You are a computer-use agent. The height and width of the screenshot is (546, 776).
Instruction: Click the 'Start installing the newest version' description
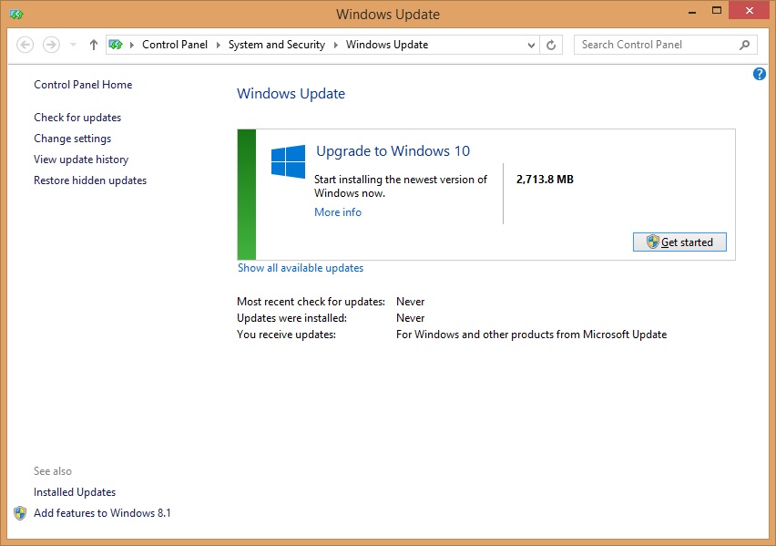(x=401, y=186)
